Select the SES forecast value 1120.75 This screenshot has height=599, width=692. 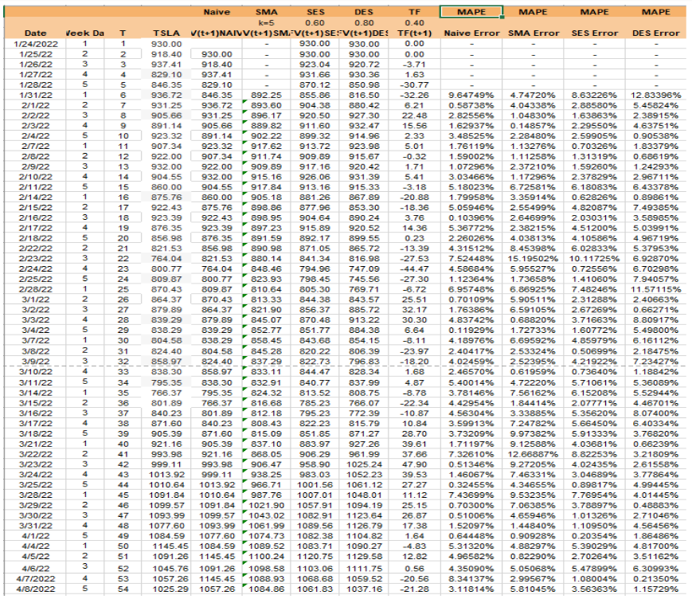point(315,557)
